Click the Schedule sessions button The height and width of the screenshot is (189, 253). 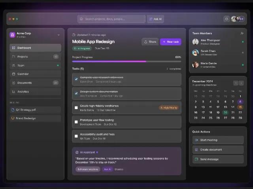pos(88,169)
